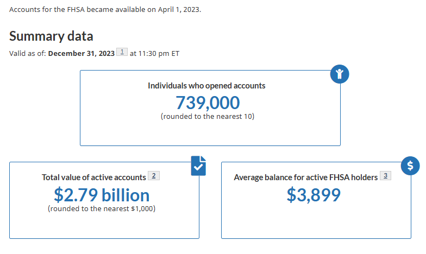Screen dimensions: 426x254
Task: Open footnote 1 next to December 31, 2023
Action: 122,52
